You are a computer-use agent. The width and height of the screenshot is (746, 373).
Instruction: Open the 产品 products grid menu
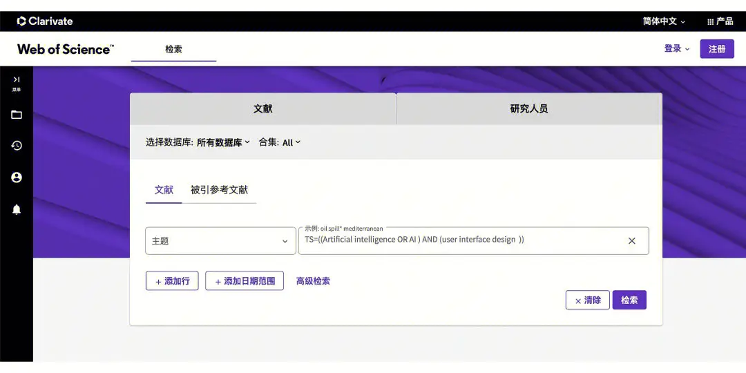point(720,21)
